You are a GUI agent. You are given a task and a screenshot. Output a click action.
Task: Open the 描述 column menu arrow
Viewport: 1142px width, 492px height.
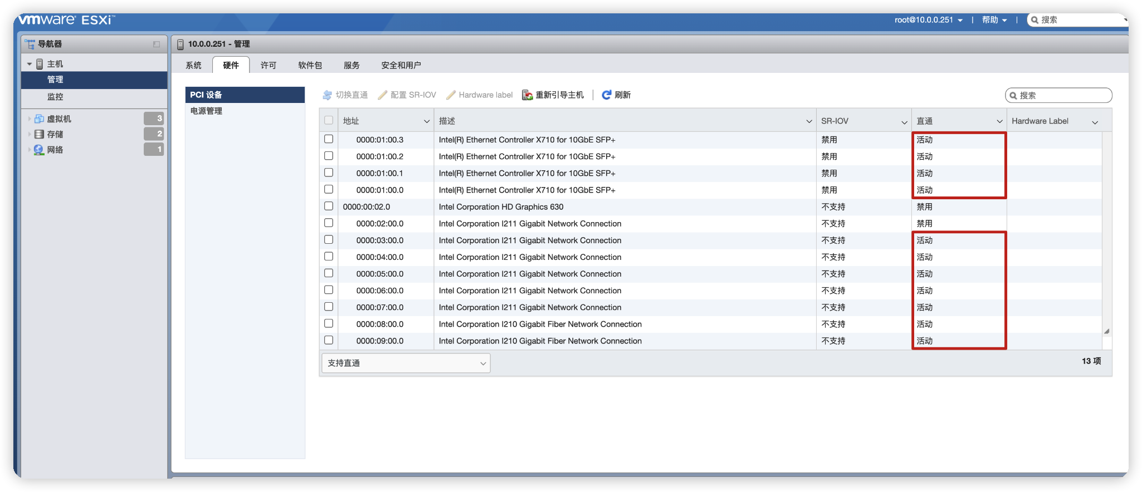[809, 121]
